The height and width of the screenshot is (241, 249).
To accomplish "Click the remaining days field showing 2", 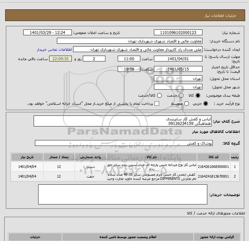I will pyautogui.click(x=94, y=59).
